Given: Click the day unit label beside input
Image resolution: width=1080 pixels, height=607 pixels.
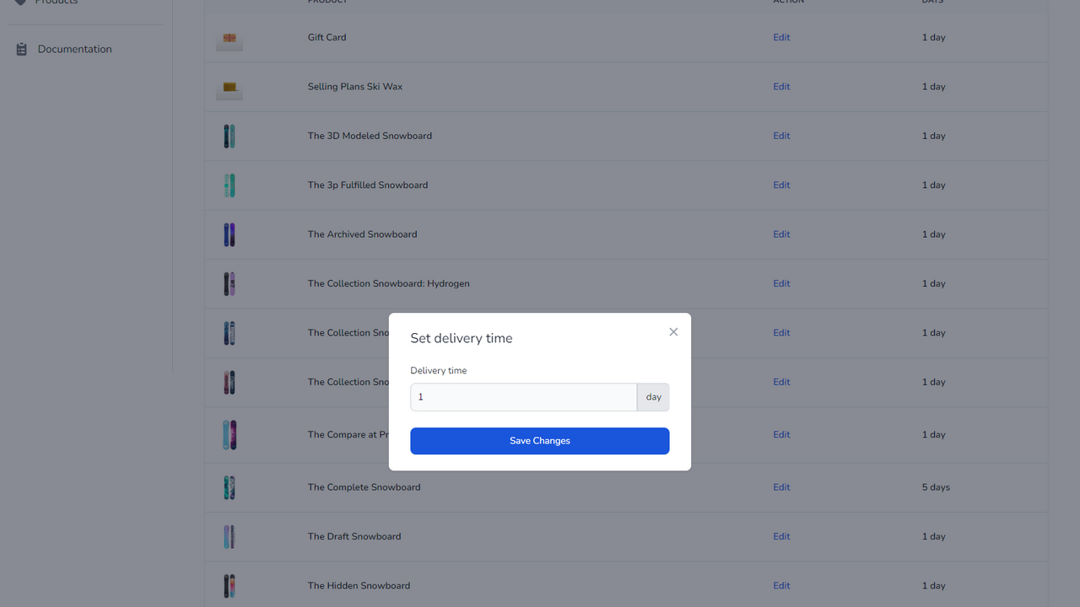Looking at the screenshot, I should click(653, 397).
